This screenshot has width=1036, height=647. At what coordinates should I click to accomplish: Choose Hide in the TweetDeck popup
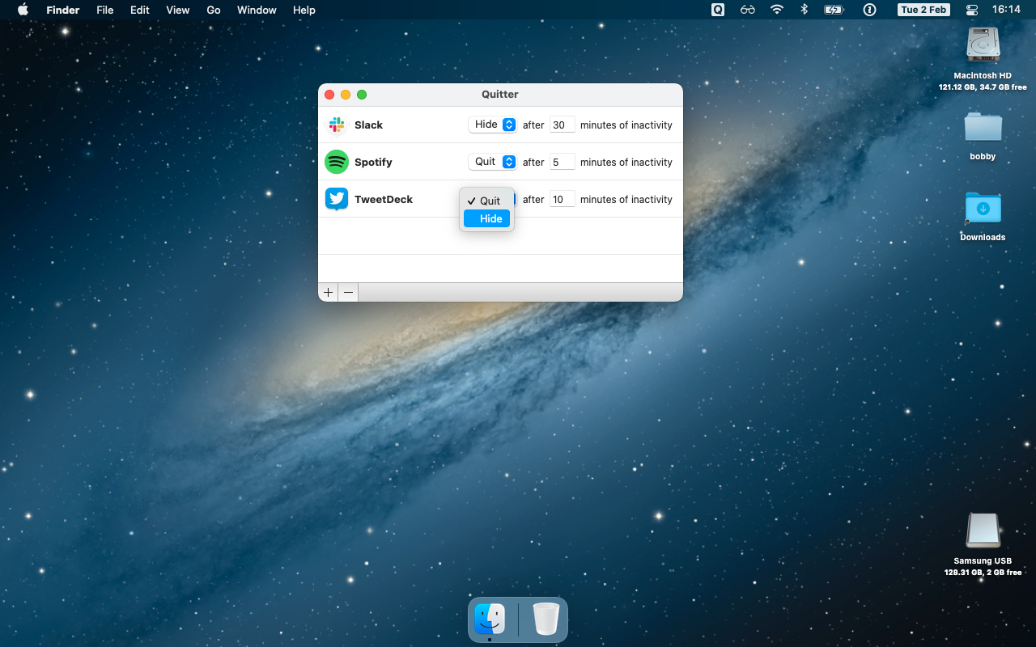(x=487, y=218)
